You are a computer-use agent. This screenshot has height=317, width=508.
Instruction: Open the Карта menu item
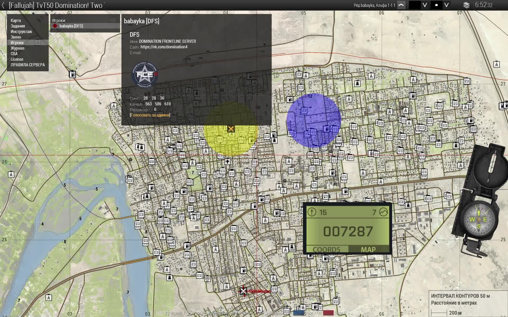coord(16,20)
